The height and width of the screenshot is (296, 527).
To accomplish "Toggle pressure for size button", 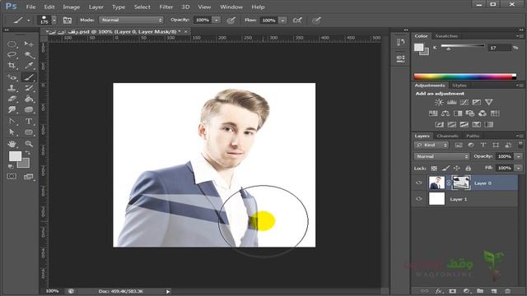I will pos(316,20).
